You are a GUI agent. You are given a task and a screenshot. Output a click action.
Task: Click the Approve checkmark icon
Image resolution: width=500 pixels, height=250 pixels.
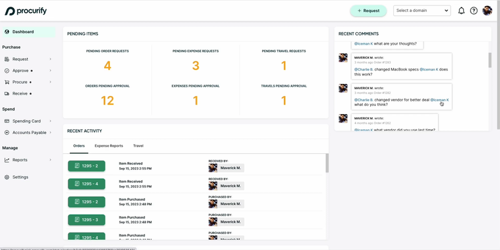click(7, 71)
